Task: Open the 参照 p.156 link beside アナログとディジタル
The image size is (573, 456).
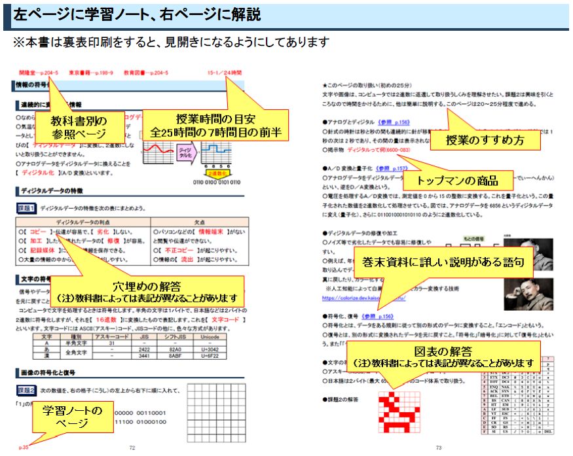Action: (393, 122)
